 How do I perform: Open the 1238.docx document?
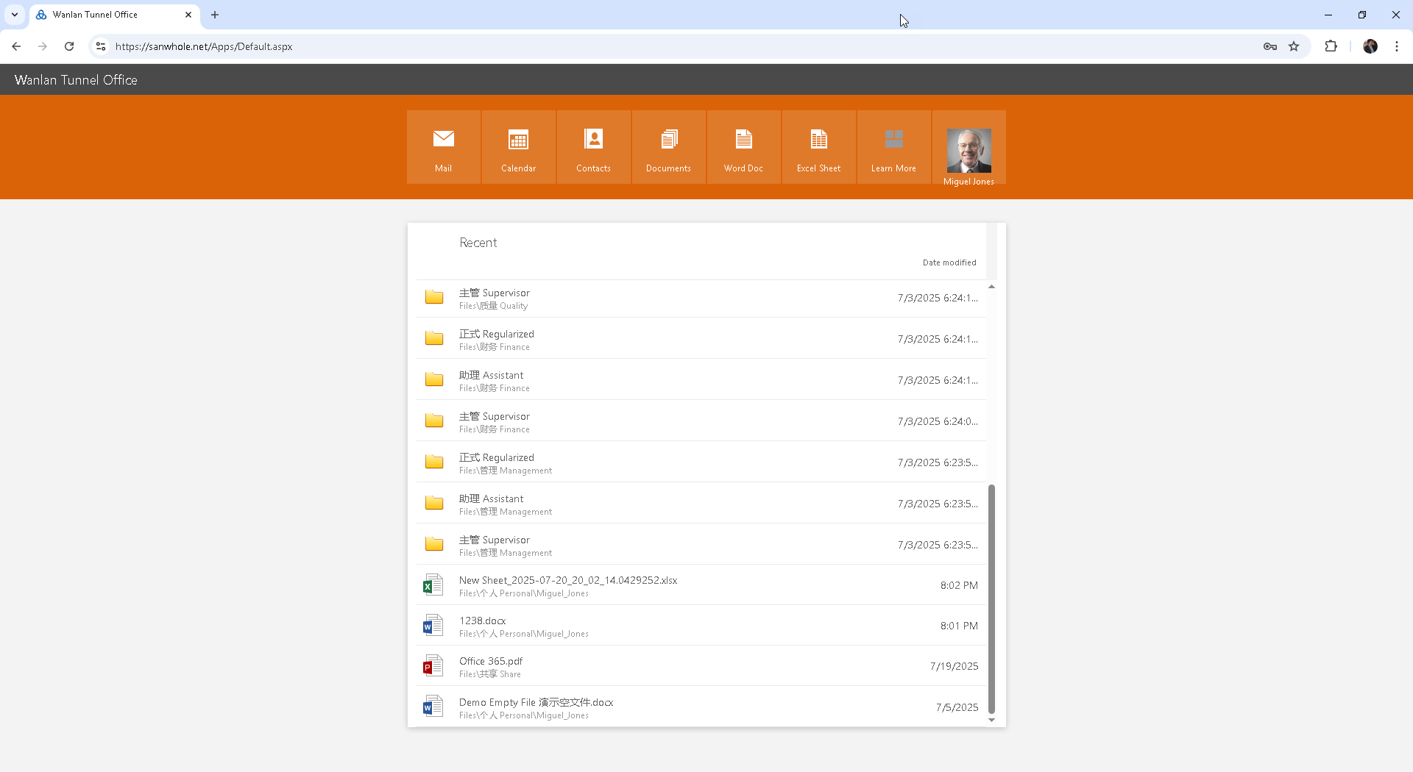(x=482, y=621)
